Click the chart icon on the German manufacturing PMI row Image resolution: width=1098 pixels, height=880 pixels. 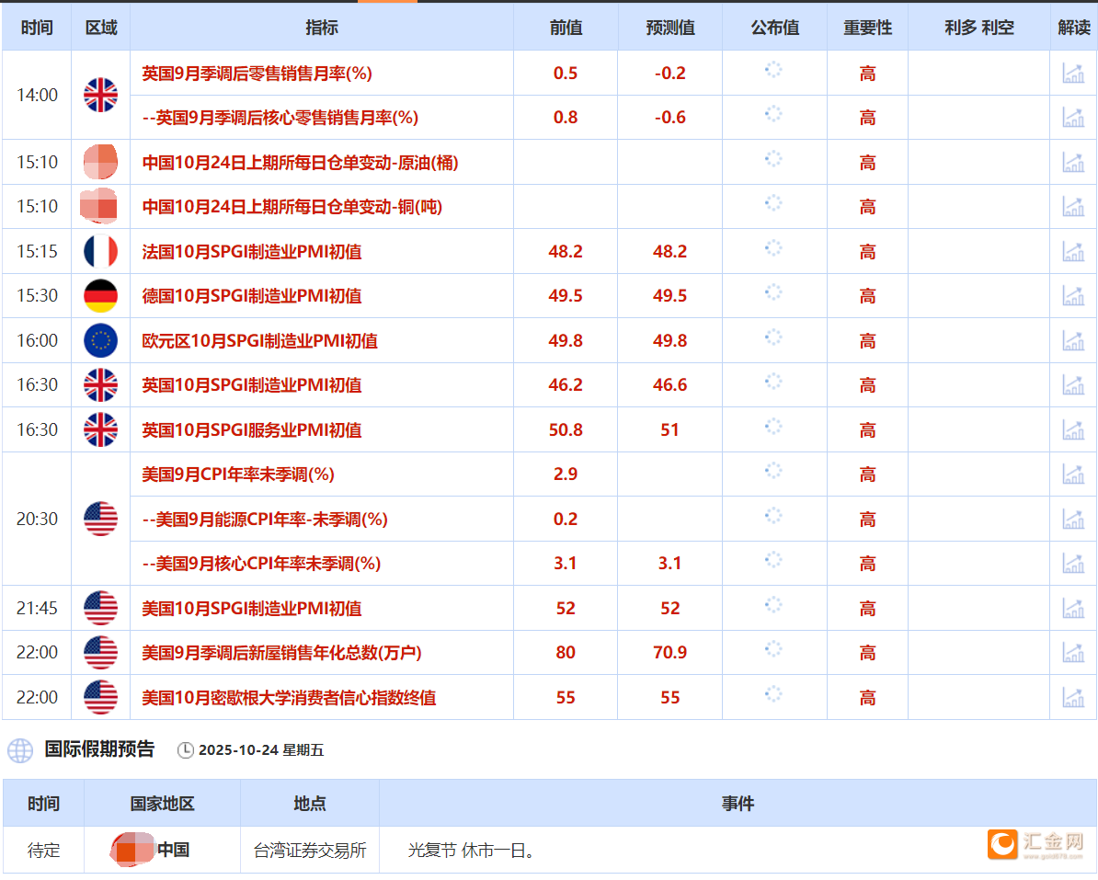pos(1073,295)
